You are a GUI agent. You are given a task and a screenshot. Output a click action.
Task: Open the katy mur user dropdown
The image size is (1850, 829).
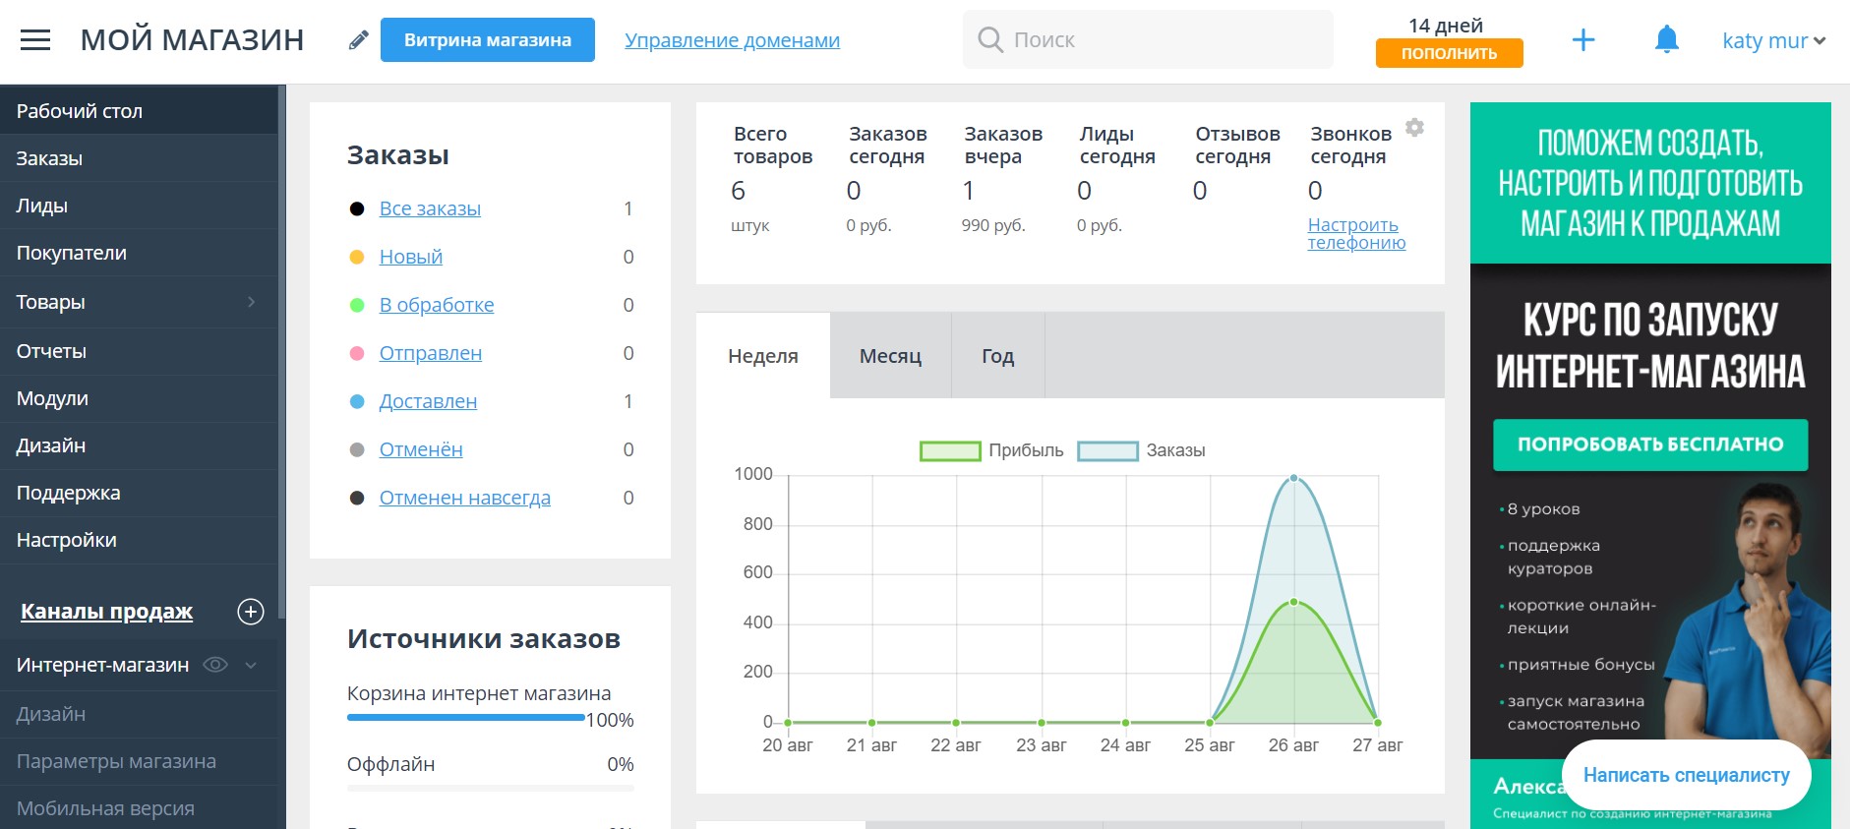pos(1773,40)
